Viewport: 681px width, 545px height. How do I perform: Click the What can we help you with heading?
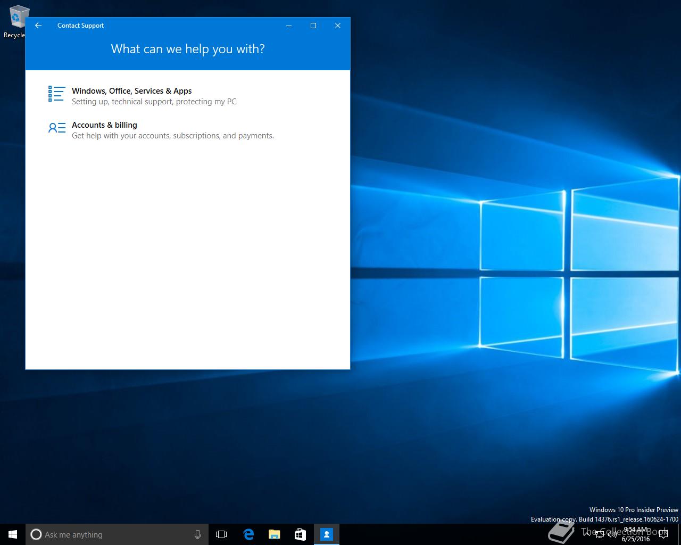[x=188, y=49]
